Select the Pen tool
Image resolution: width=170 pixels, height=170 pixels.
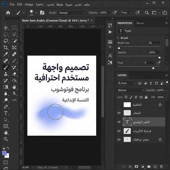coord(6,107)
